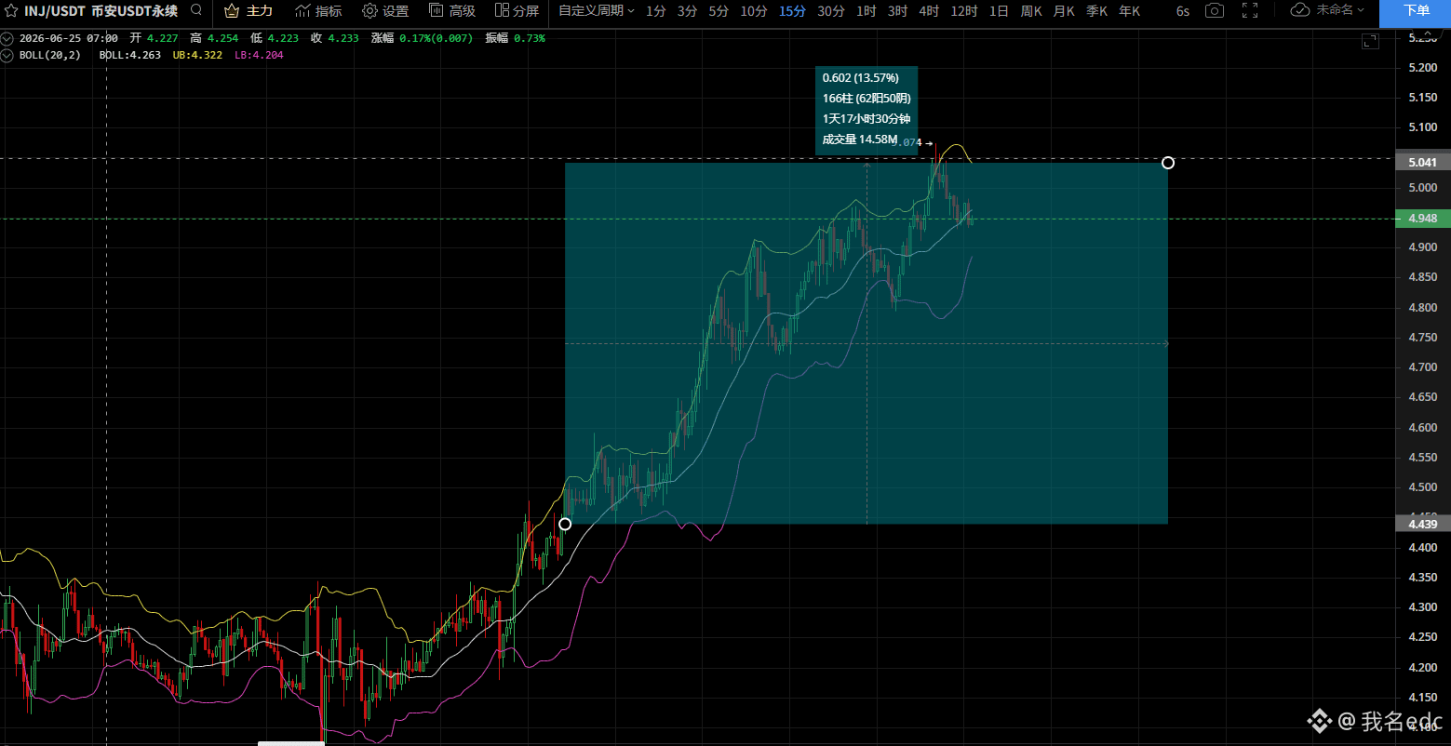1451x746 pixels.
Task: Favorite INJ/USDT with the star icon
Action: tap(11, 11)
